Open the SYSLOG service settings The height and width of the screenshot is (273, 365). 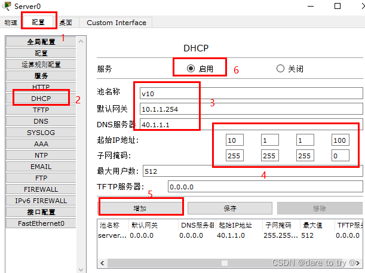coord(41,133)
